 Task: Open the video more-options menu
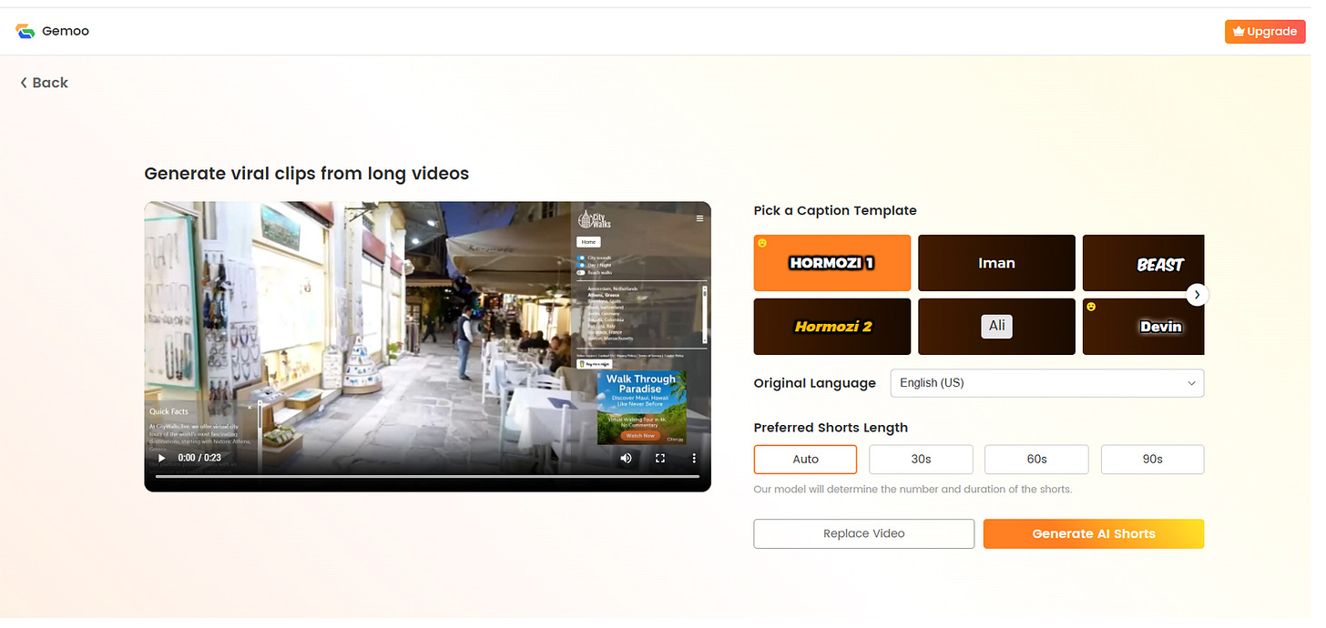(694, 458)
